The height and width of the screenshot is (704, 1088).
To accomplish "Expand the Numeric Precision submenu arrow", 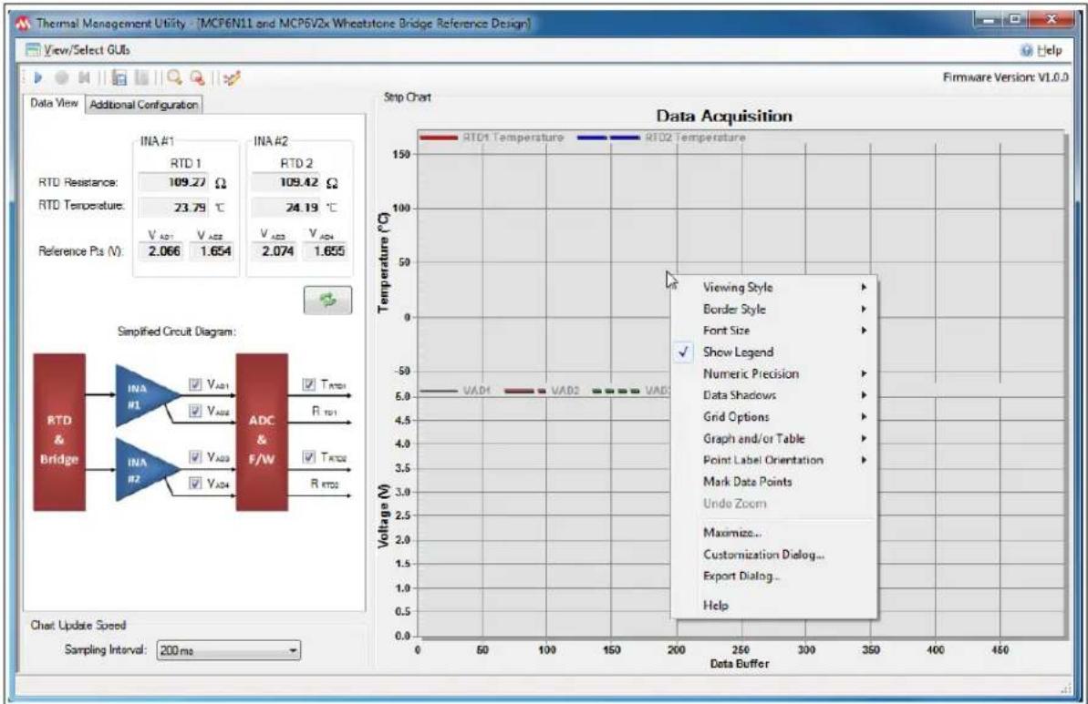I will tap(864, 373).
